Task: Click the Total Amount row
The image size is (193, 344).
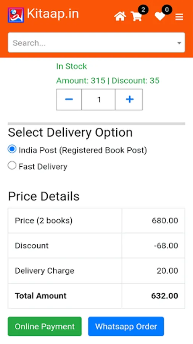Action: pos(96,296)
